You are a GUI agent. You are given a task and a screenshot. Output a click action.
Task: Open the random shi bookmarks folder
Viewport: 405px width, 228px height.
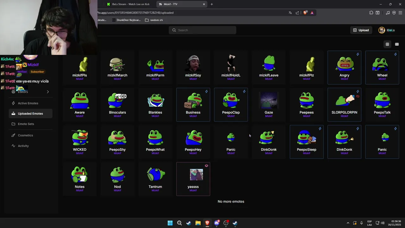point(154,20)
